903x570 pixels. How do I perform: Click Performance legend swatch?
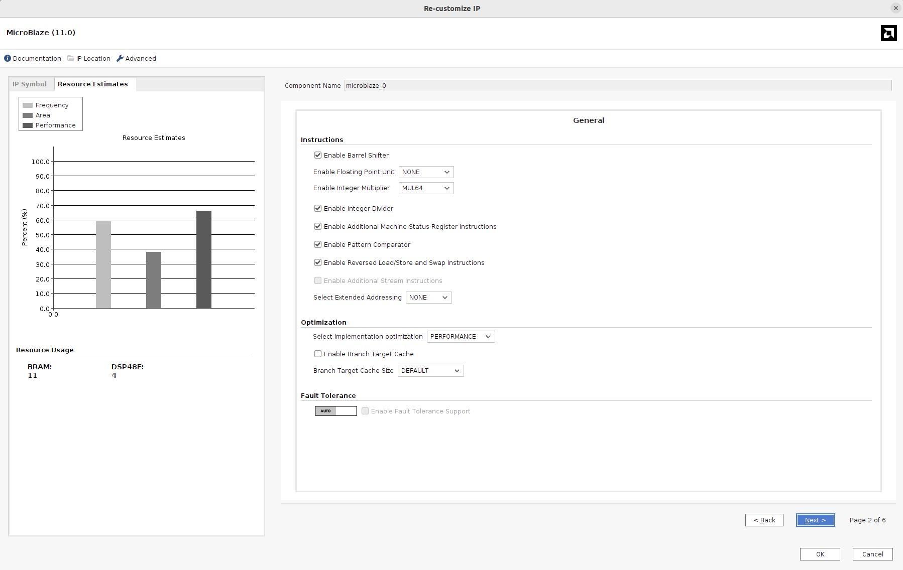(28, 125)
